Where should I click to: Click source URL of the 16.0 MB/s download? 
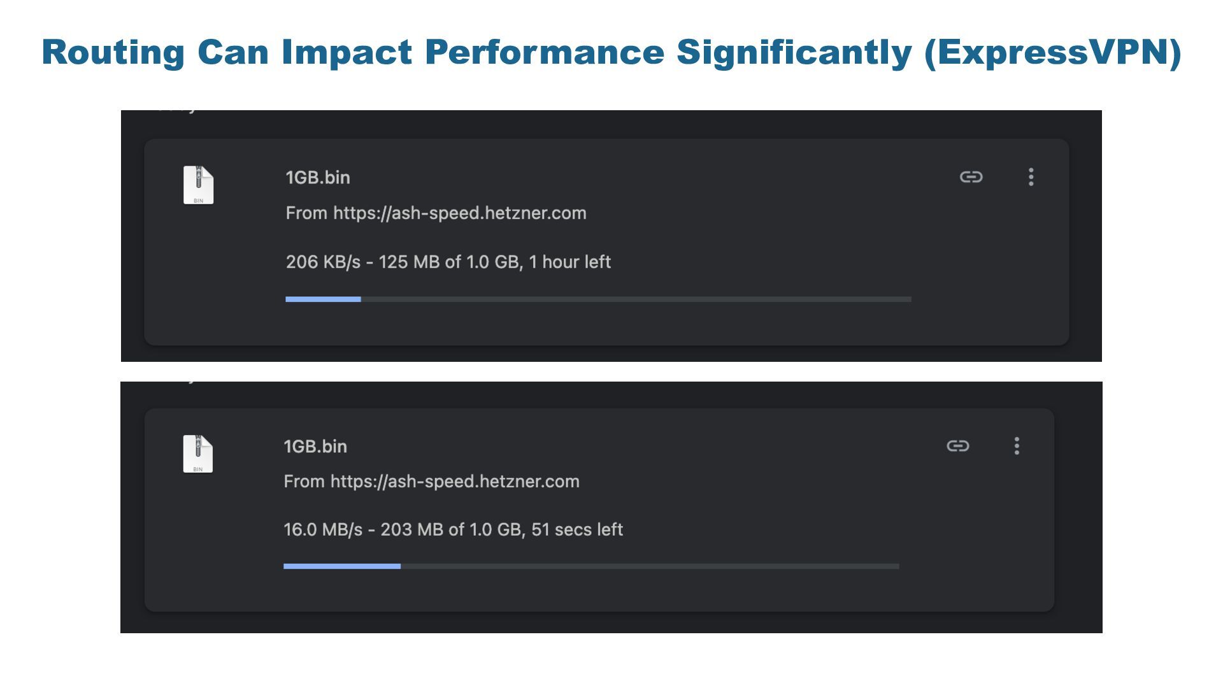pos(431,482)
